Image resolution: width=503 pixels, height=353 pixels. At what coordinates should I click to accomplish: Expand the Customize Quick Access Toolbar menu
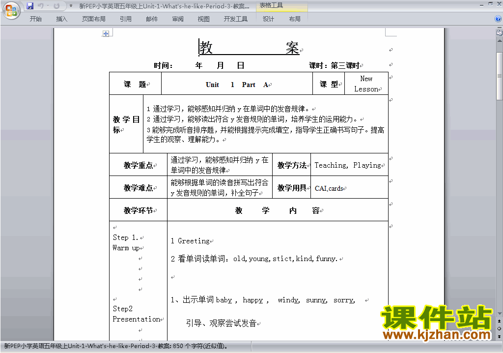click(71, 6)
